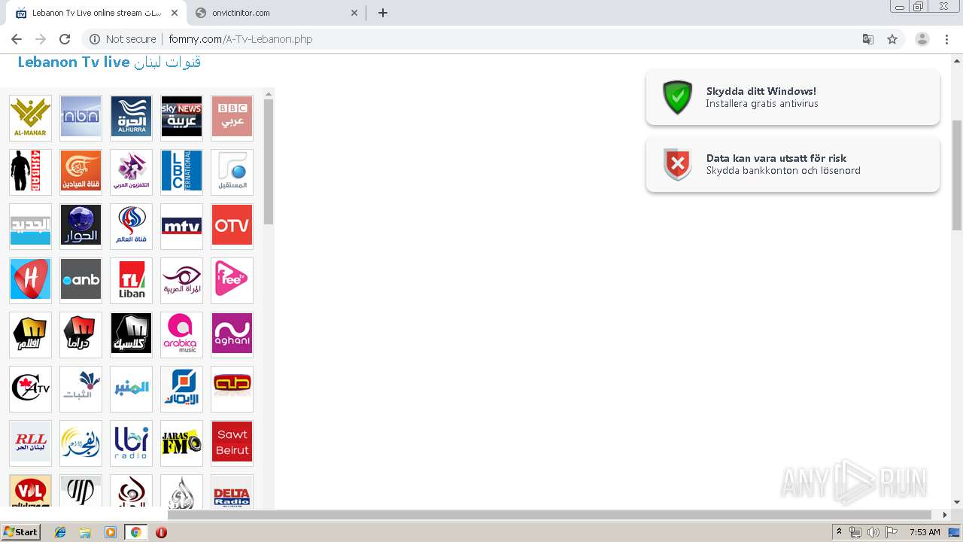Open the Google Translate page icon
This screenshot has width=963, height=542.
click(868, 39)
